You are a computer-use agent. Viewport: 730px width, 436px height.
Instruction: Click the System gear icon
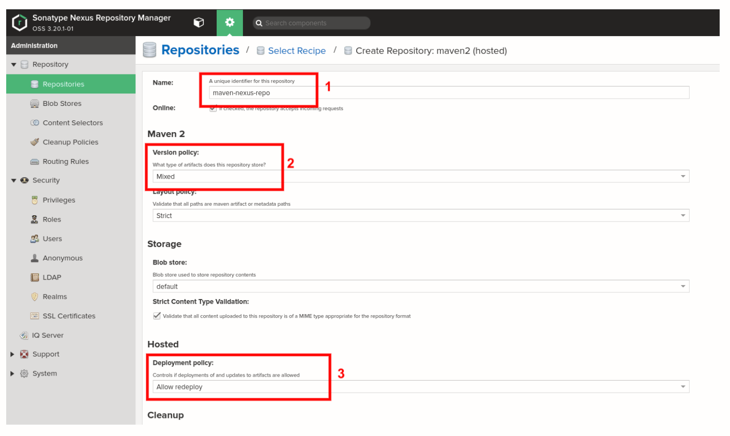[x=24, y=373]
